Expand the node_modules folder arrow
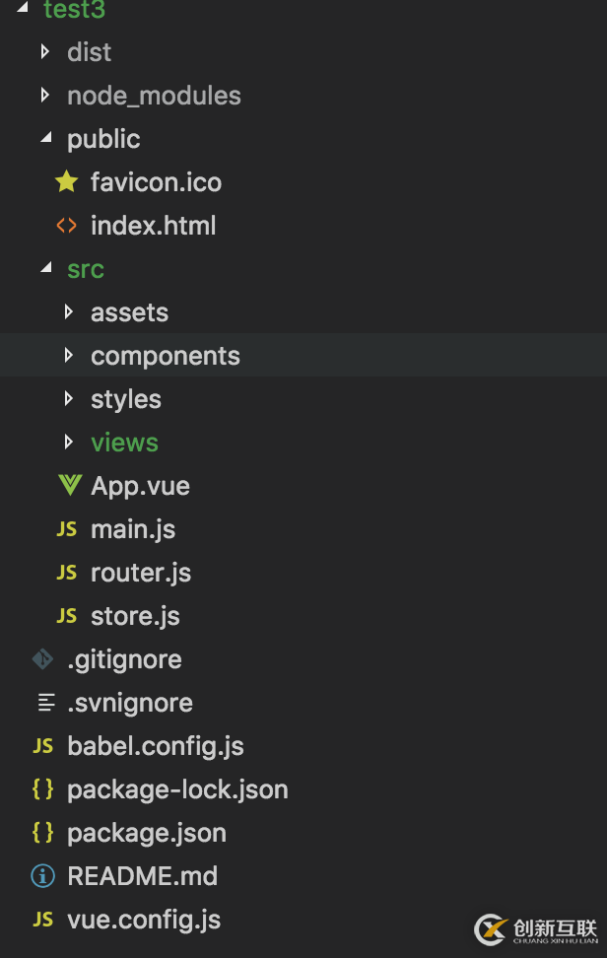Viewport: 607px width, 958px height. (x=44, y=96)
